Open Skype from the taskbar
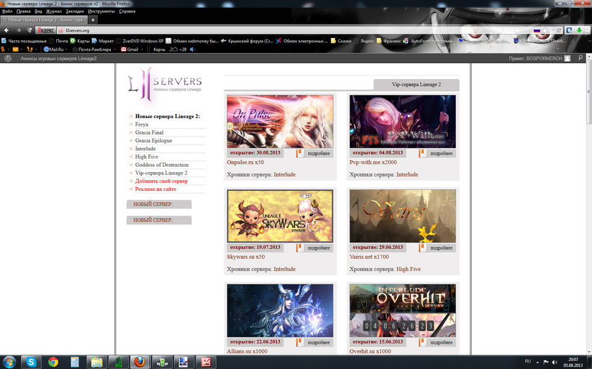 pyautogui.click(x=31, y=362)
